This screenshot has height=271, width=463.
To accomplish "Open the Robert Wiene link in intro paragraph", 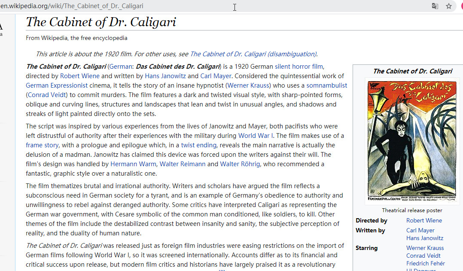I will pyautogui.click(x=80, y=76).
